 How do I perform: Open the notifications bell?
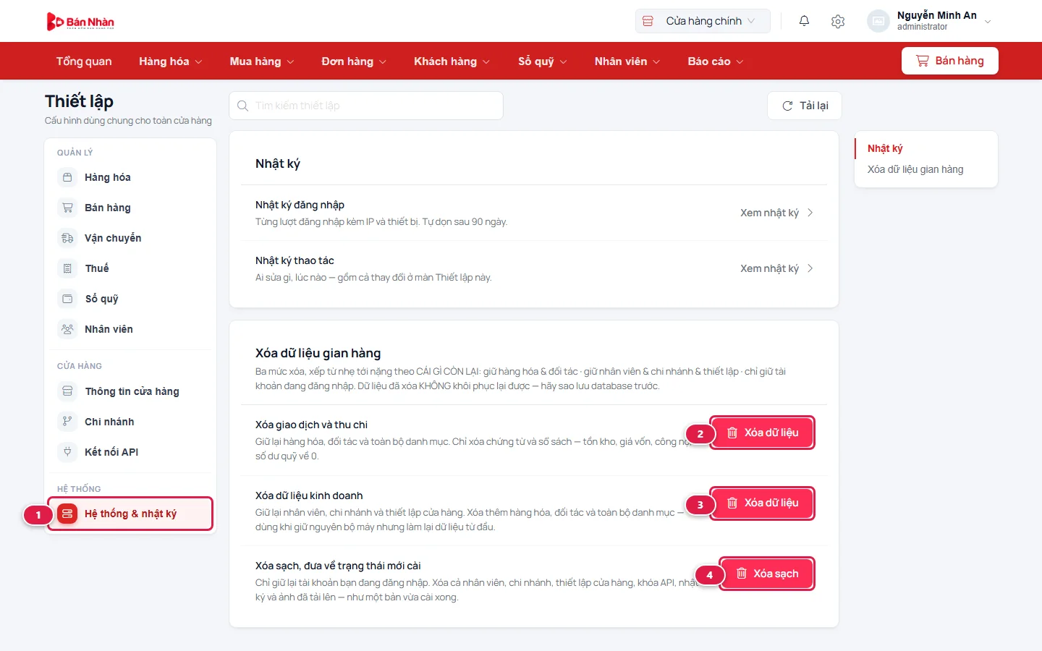point(804,21)
